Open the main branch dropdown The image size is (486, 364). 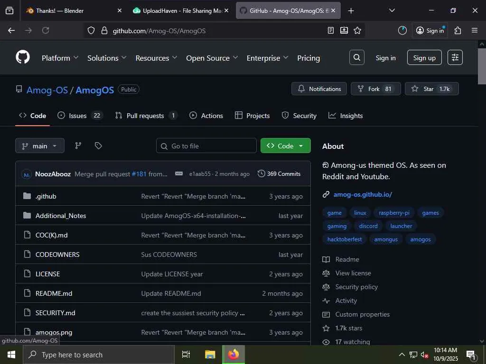coord(40,146)
